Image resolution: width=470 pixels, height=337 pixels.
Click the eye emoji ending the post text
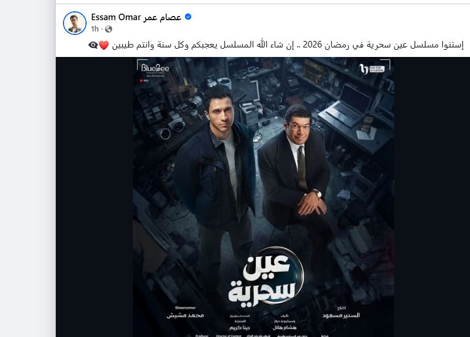pos(93,45)
